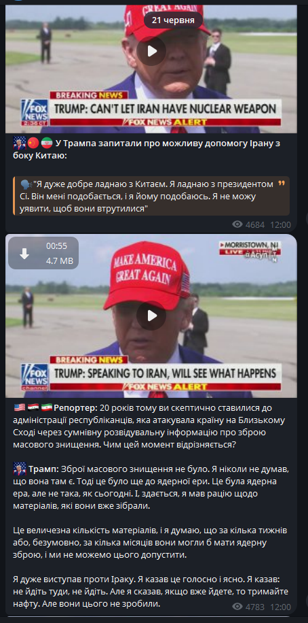
Task: Click the China flag emoji in first post
Action: click(33, 144)
